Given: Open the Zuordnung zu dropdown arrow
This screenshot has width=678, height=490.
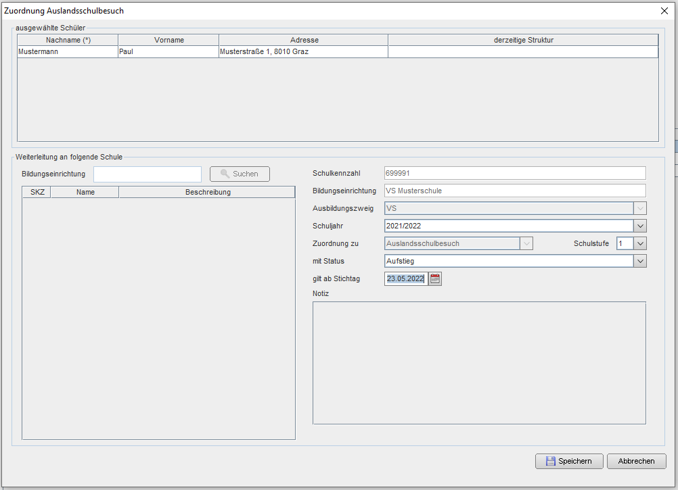Looking at the screenshot, I should pyautogui.click(x=526, y=243).
